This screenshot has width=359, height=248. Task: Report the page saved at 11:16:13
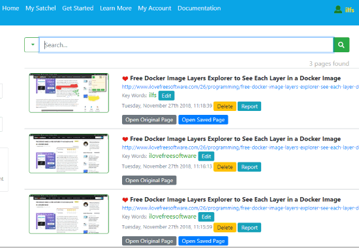[249, 167]
